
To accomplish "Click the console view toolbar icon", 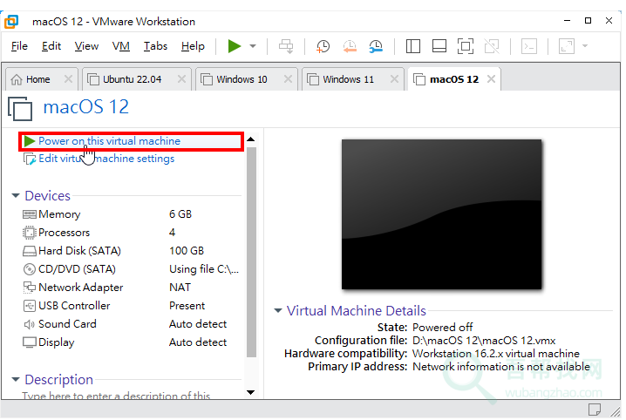I will tap(529, 46).
